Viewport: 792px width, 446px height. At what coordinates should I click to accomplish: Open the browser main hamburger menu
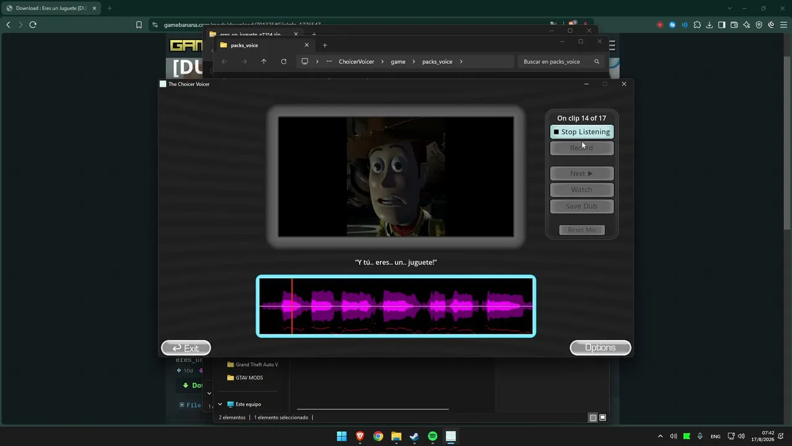pos(783,25)
